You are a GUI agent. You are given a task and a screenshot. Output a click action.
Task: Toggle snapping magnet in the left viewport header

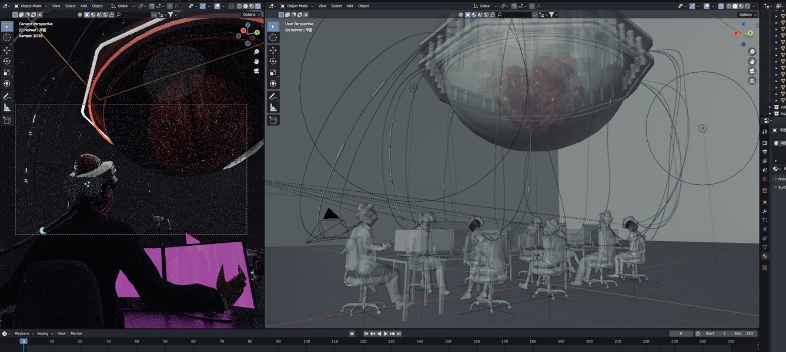[x=152, y=6]
